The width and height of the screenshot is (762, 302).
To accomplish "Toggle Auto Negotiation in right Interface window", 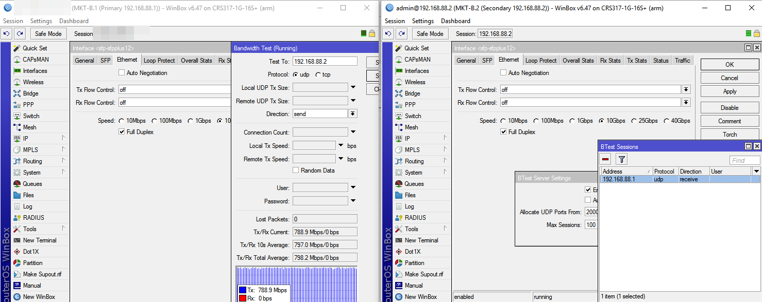I will (x=503, y=73).
